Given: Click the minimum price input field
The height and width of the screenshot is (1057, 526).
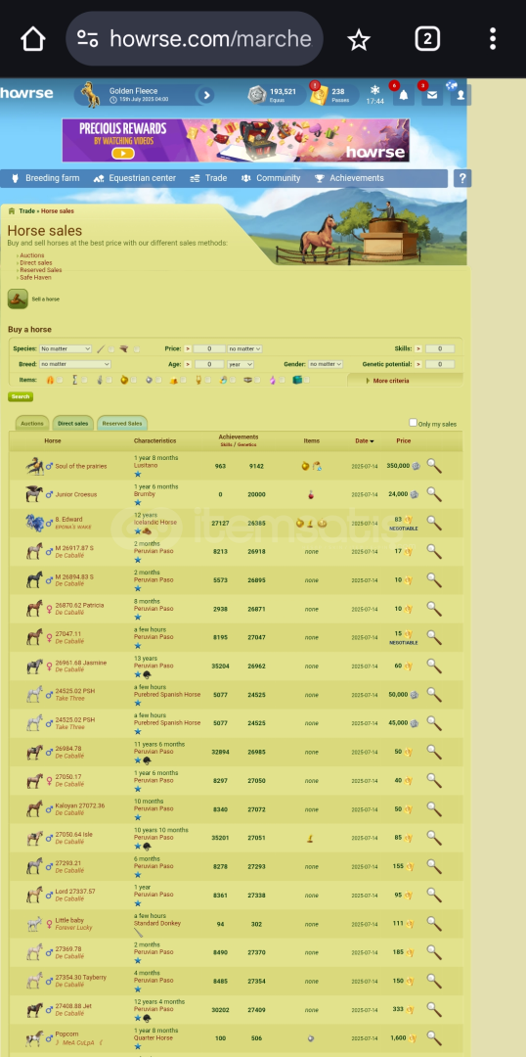Looking at the screenshot, I should point(209,348).
